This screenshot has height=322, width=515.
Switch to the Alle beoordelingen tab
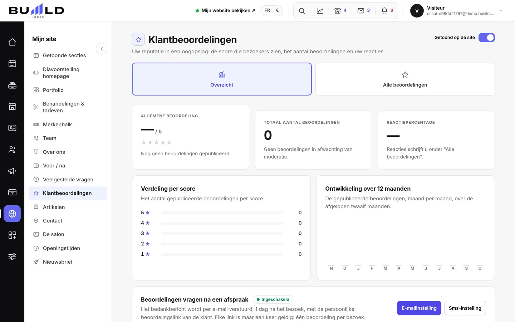point(405,79)
